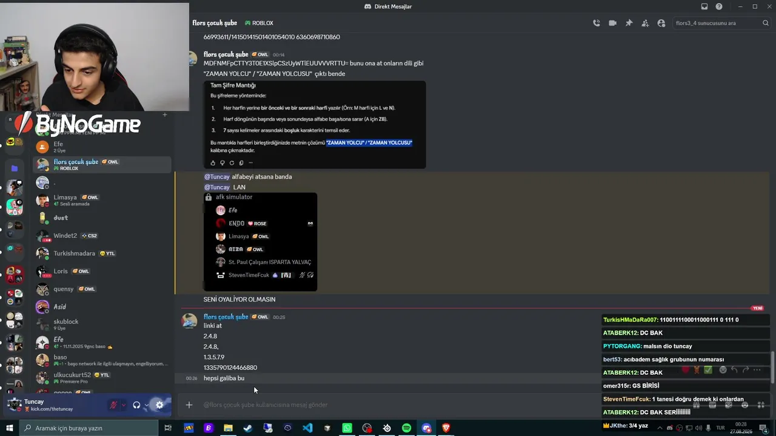The height and width of the screenshot is (436, 776).
Task: Open the Windows notification center
Action: tap(764, 428)
